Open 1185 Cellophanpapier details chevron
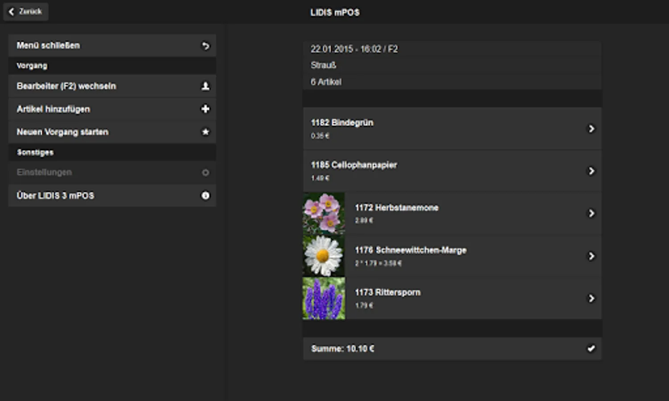 pos(591,171)
